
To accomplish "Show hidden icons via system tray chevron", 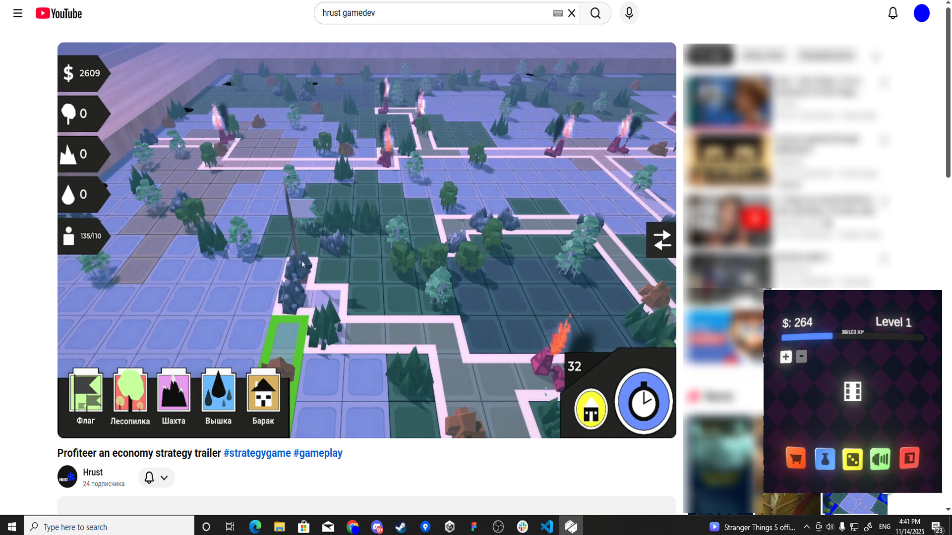I will point(807,527).
